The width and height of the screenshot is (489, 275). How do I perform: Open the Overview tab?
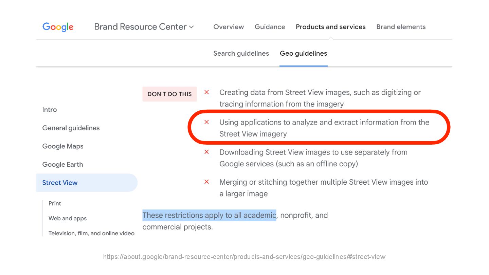(x=229, y=27)
